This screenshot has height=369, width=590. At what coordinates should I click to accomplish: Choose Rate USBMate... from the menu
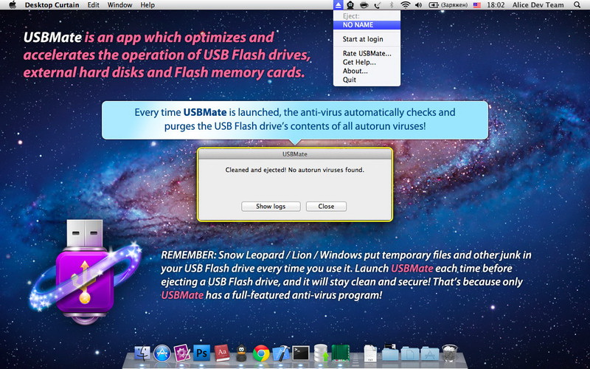coord(367,53)
